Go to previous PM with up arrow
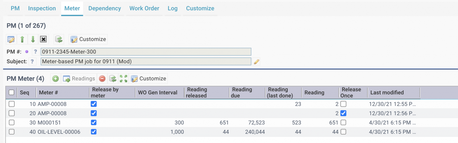 [22, 39]
